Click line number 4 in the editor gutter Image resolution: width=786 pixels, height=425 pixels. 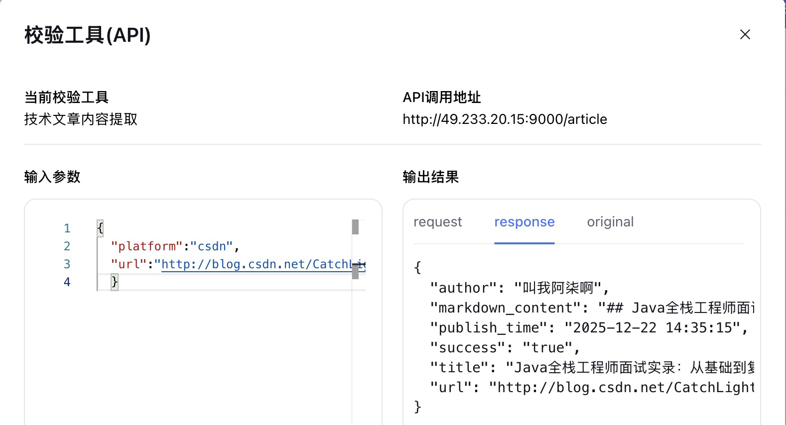point(67,282)
